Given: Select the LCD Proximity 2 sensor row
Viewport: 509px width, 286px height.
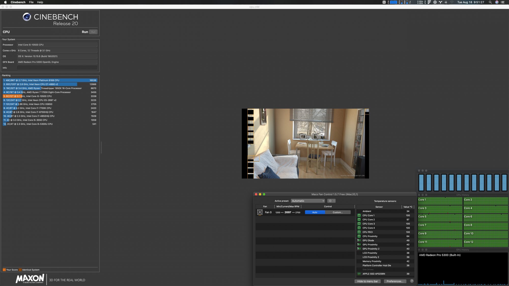Looking at the screenshot, I should pos(385,257).
